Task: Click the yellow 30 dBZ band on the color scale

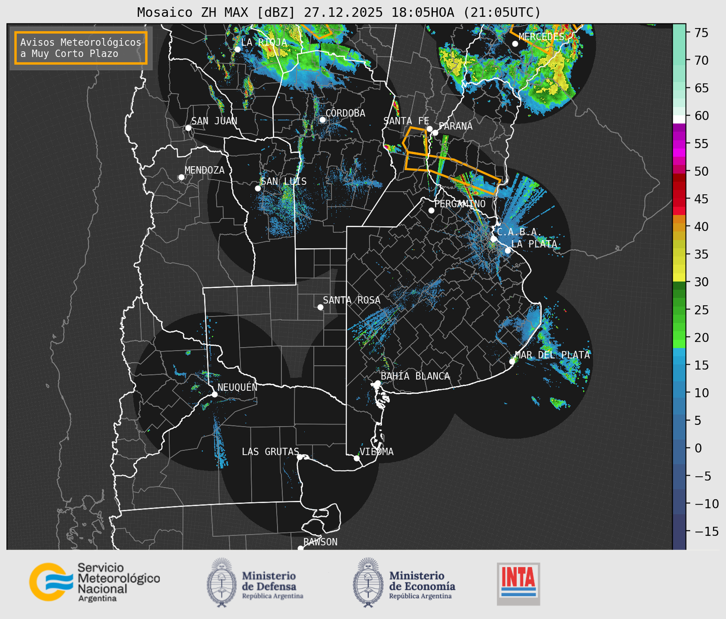Action: (x=679, y=278)
